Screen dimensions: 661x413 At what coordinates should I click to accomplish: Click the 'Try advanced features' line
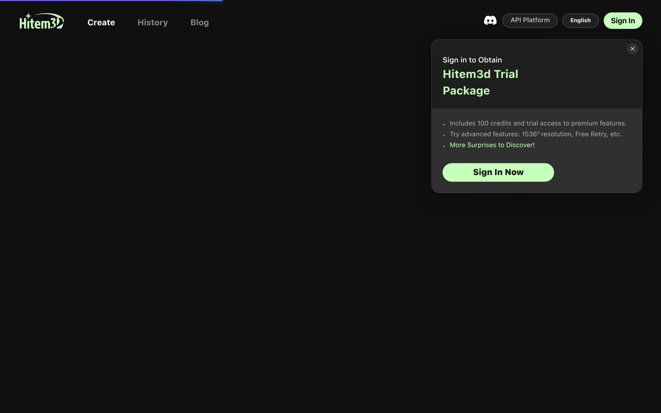tap(535, 134)
